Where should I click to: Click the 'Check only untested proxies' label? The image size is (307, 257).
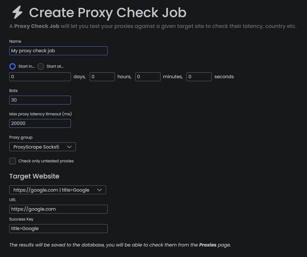point(46,161)
